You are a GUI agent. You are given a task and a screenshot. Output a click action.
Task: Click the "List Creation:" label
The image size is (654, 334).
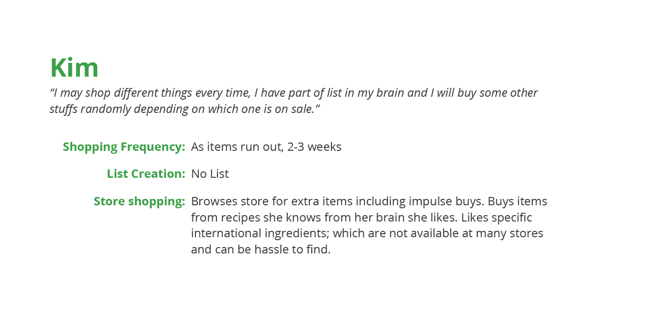pyautogui.click(x=146, y=174)
